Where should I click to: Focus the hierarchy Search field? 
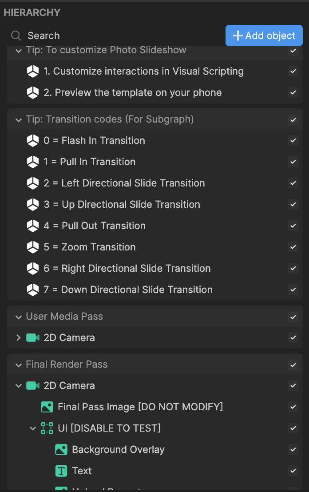pyautogui.click(x=116, y=36)
